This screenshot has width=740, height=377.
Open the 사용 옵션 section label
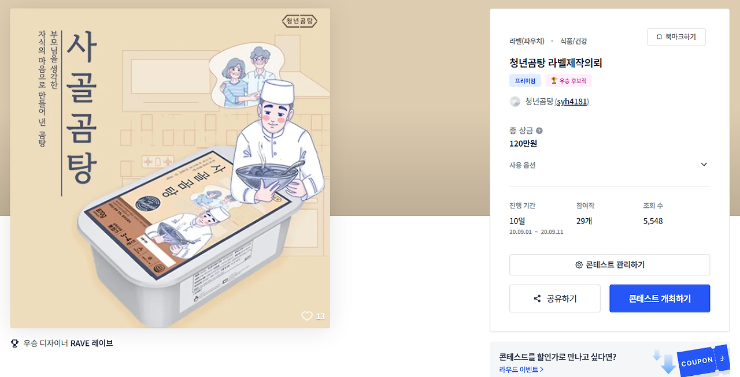coord(523,165)
